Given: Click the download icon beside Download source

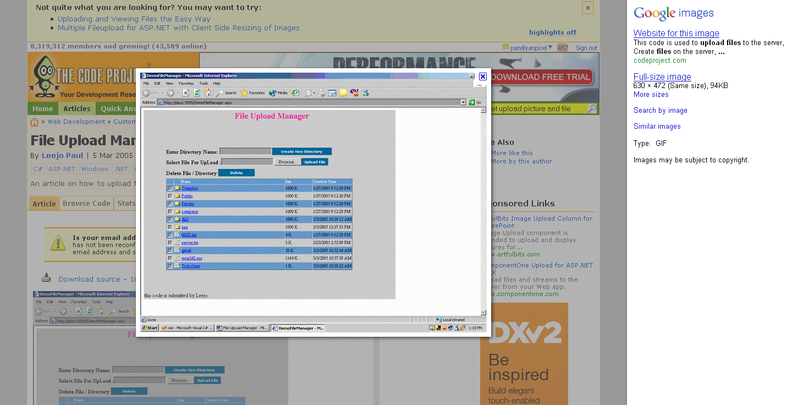Looking at the screenshot, I should point(47,278).
